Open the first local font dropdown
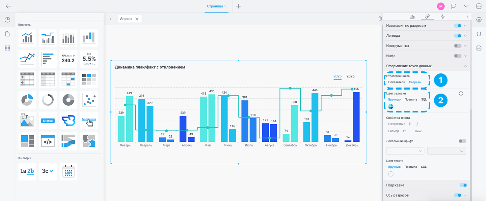The image size is (486, 201). click(405, 151)
